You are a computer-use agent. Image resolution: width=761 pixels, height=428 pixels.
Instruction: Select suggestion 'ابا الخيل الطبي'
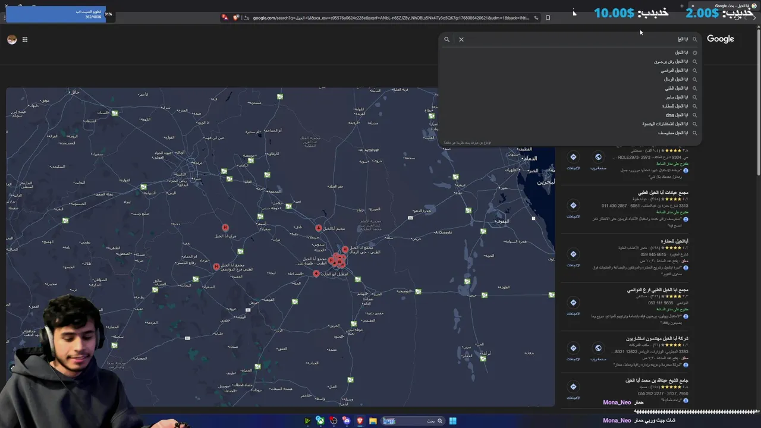pos(571,88)
